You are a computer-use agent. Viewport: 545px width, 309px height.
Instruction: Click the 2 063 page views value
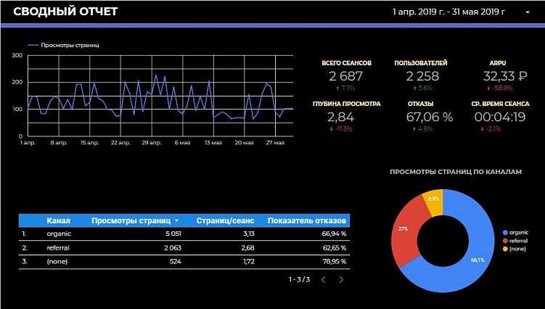pyautogui.click(x=173, y=248)
